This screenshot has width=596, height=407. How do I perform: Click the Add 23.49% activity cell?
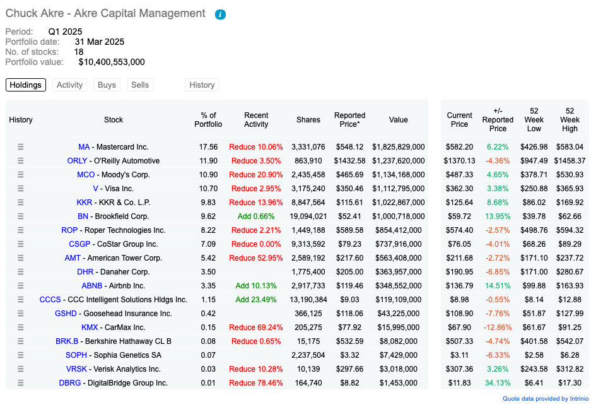256,300
